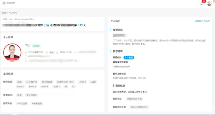Select the Level 3 tag

pos(21,86)
